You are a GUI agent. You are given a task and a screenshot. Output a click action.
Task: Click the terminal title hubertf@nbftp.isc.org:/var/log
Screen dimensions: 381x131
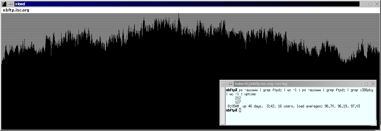pos(261,84)
